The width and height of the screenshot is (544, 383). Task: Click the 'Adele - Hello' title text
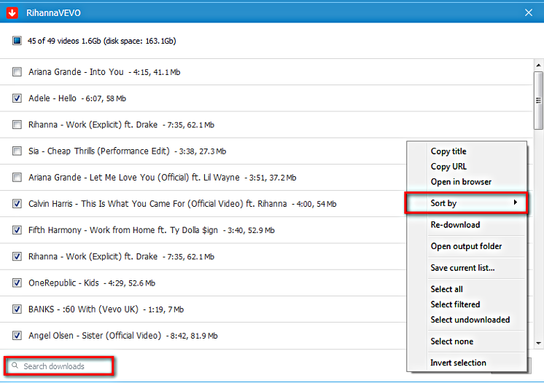click(53, 98)
